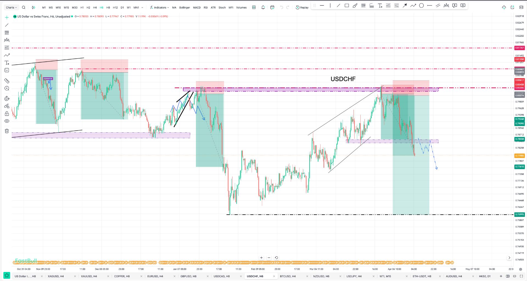Select the ruler measure tool in sidebar

pyautogui.click(x=7, y=81)
